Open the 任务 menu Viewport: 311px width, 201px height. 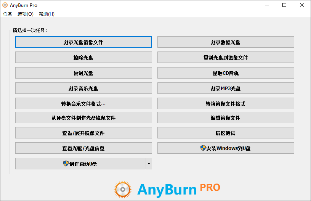pos(8,14)
